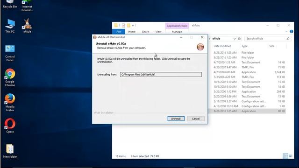Click the search magnifier in Explorer search box
The height and width of the screenshot is (168, 299).
click(x=288, y=39)
